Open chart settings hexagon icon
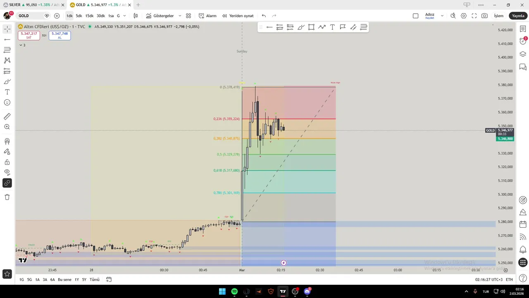 (464, 16)
